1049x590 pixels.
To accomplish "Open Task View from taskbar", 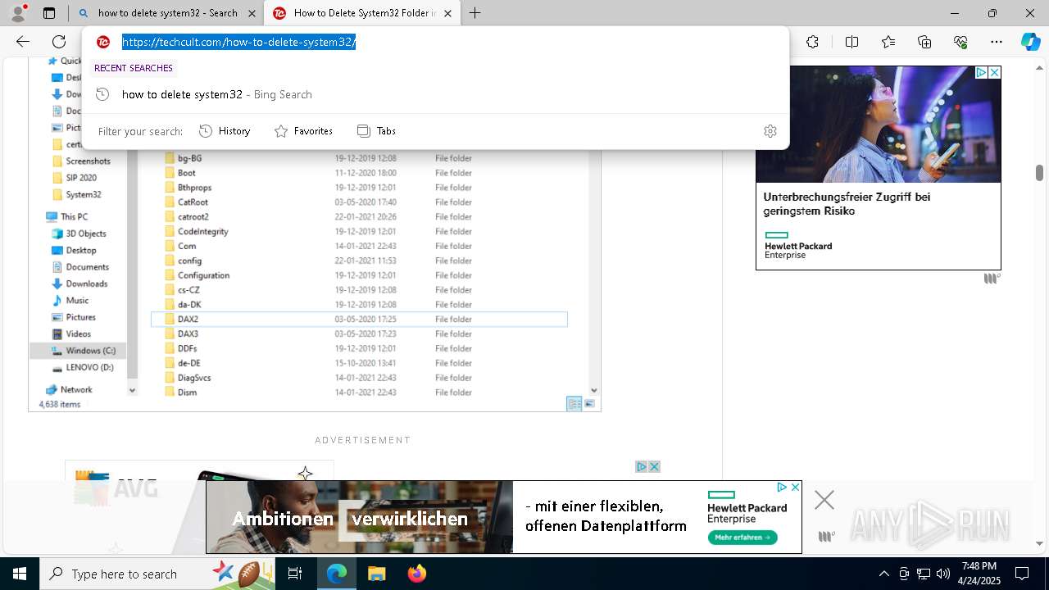I will [295, 574].
